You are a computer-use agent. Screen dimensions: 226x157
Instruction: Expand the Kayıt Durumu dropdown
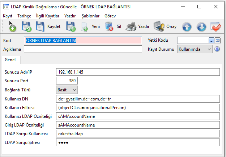pyautogui.click(x=209, y=49)
